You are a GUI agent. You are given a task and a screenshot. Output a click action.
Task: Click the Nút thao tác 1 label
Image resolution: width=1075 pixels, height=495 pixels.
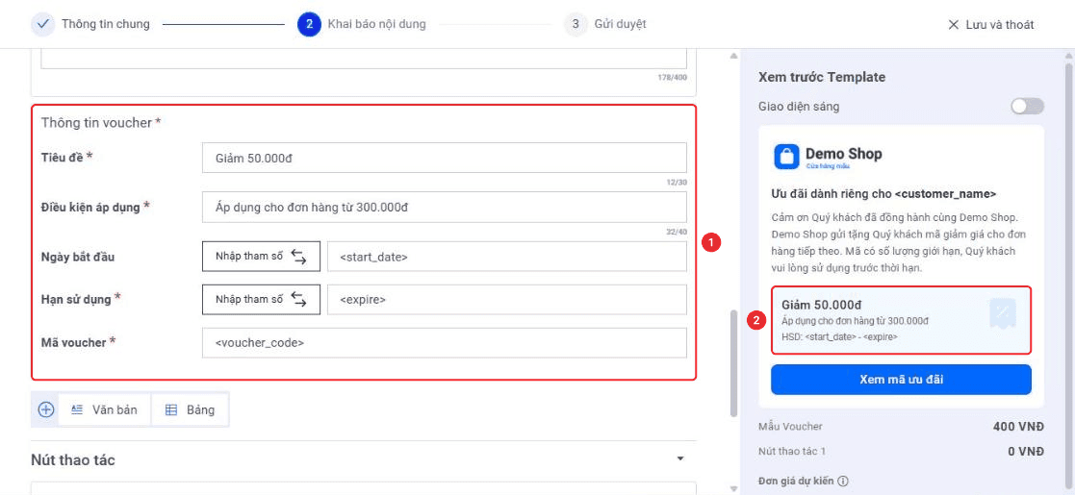(792, 451)
